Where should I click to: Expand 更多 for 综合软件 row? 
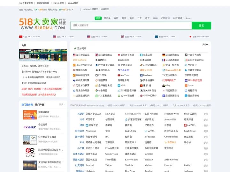coord(206,131)
